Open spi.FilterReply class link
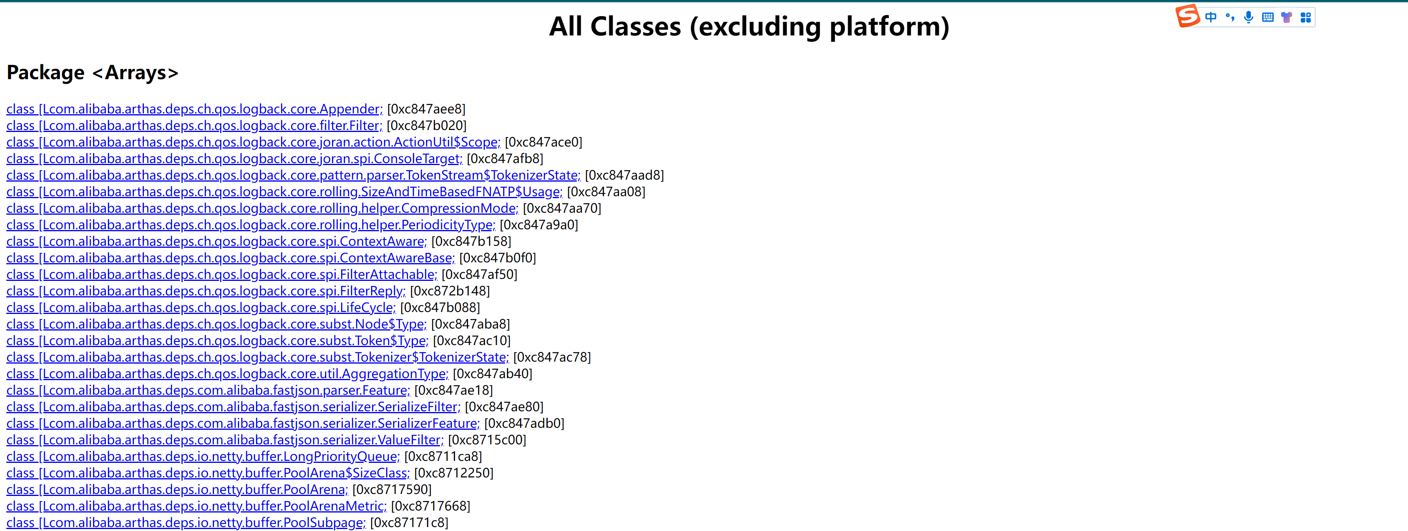The width and height of the screenshot is (1408, 531). [x=206, y=291]
